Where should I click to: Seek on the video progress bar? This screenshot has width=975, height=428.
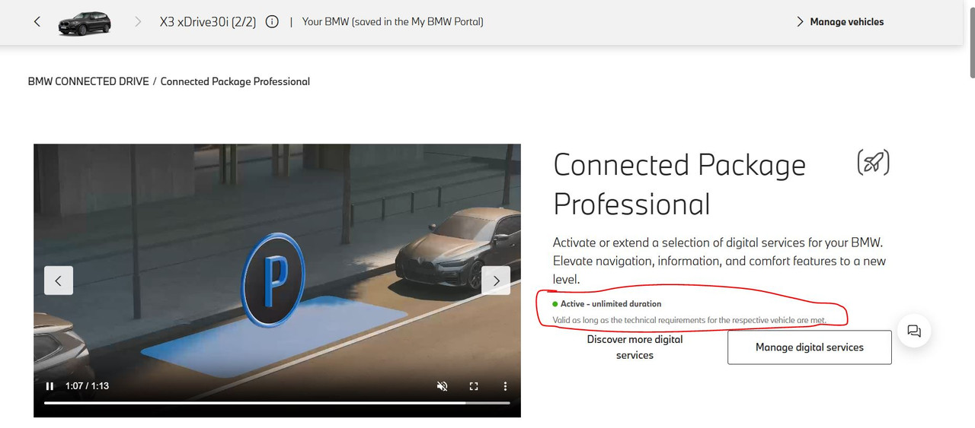(277, 403)
